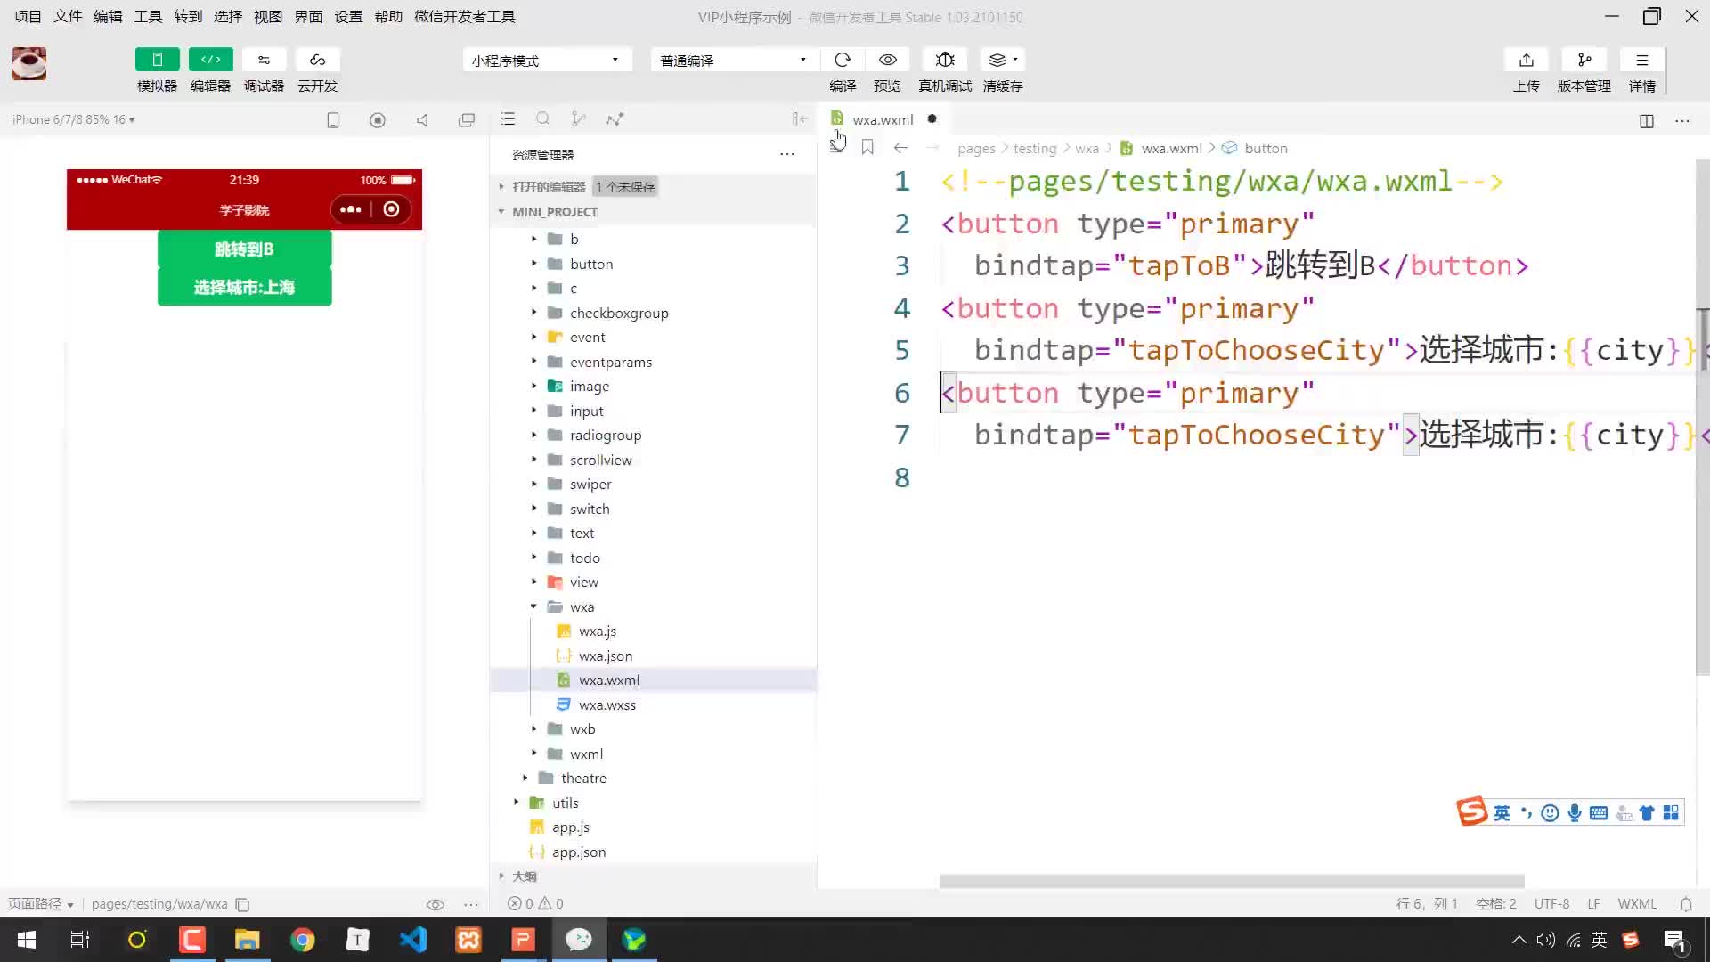Click the split editor icon
Image resolution: width=1710 pixels, height=962 pixels.
1647,120
